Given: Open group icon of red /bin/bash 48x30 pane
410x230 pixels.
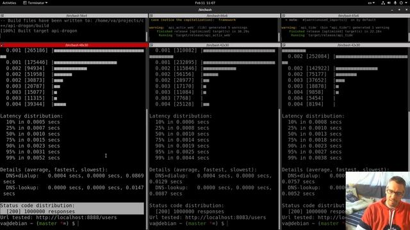Looking at the screenshot, I should point(2,45).
